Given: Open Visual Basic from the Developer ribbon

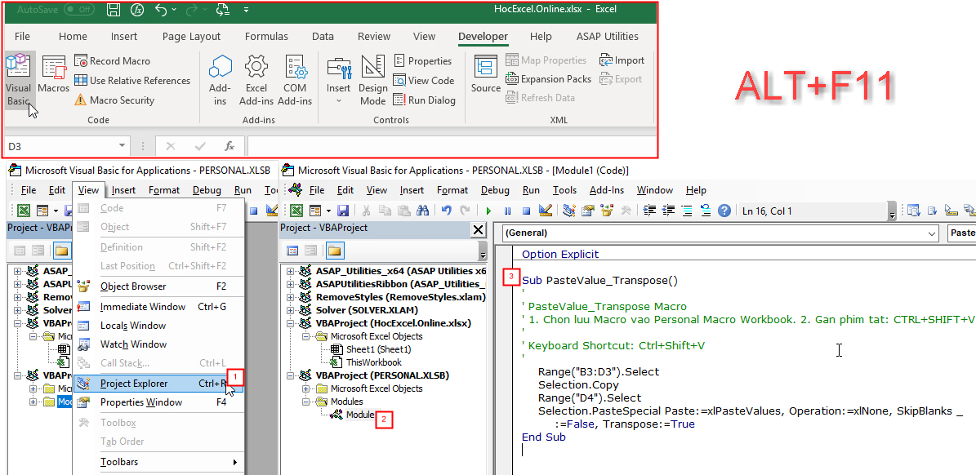Looking at the screenshot, I should point(18,80).
